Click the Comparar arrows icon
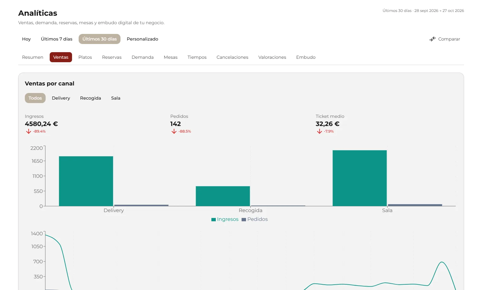The image size is (486, 290). pyautogui.click(x=433, y=39)
